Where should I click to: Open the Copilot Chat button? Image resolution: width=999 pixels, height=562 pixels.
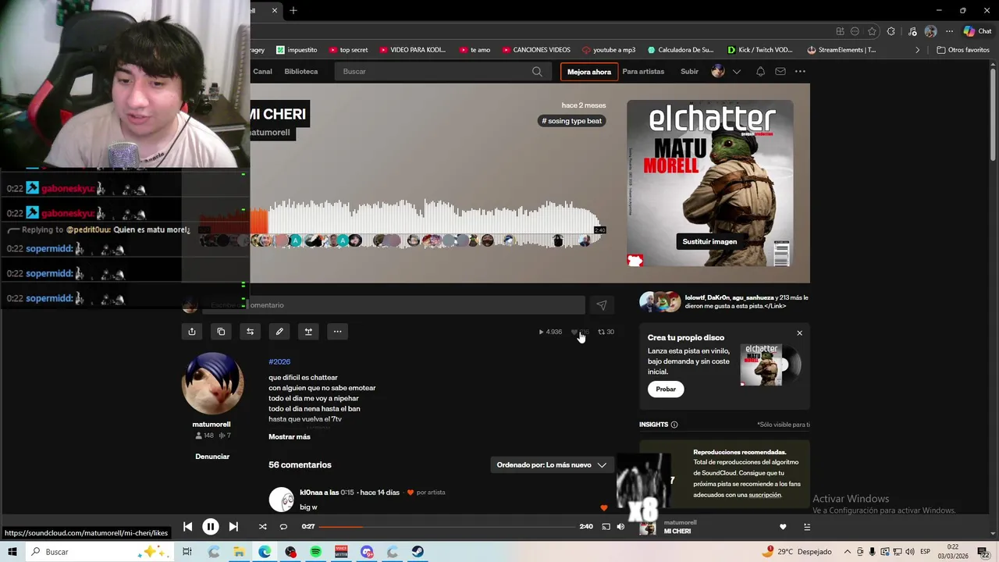click(977, 31)
